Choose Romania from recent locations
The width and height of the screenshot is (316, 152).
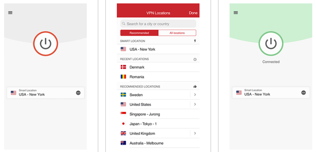tap(158, 77)
